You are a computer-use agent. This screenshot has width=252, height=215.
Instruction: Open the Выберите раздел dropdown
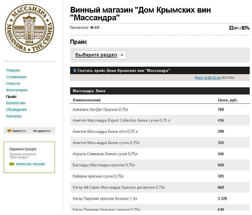click(x=100, y=55)
